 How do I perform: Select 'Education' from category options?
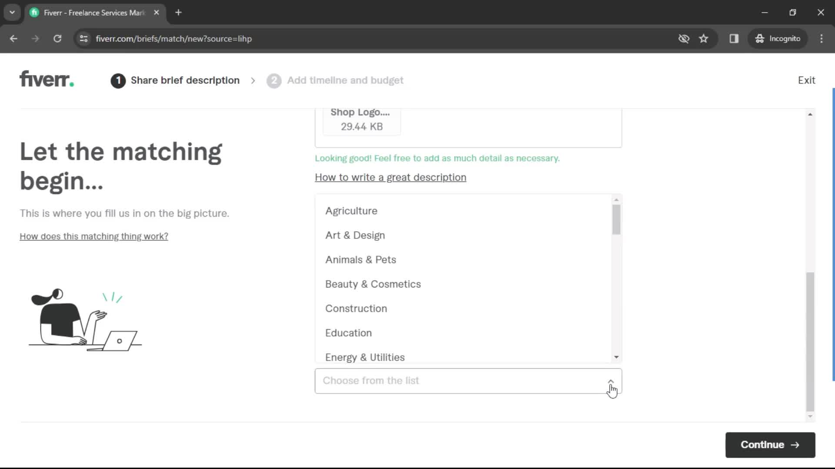coord(349,333)
